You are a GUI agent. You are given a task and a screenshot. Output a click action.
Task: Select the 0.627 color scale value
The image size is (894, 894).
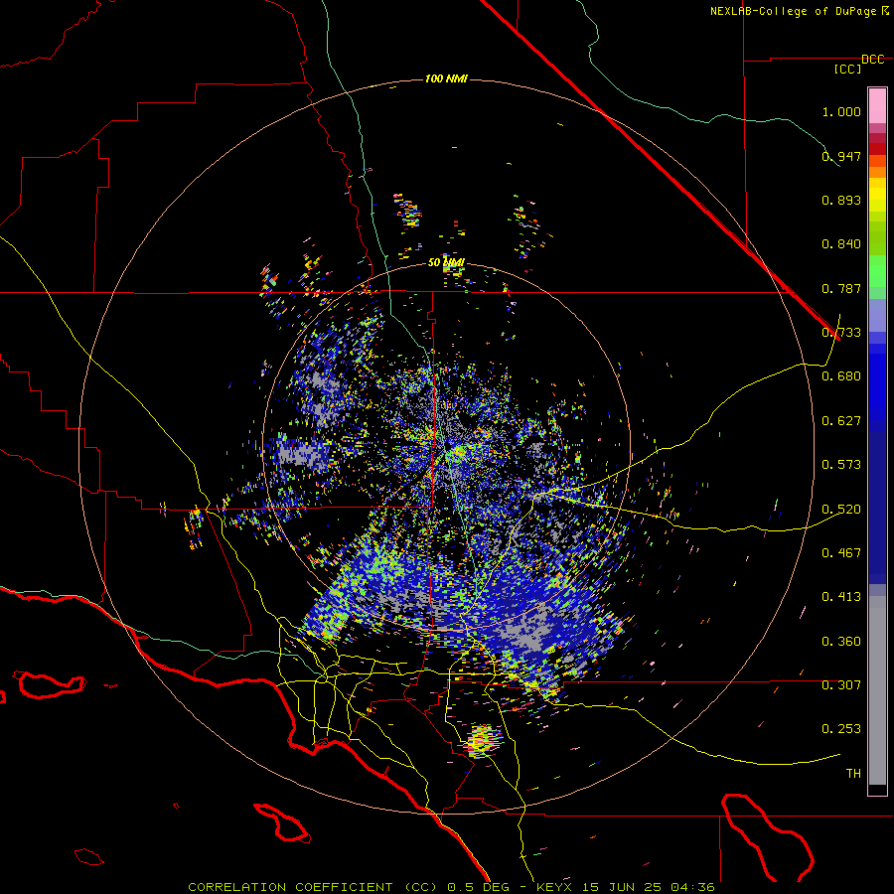(841, 421)
